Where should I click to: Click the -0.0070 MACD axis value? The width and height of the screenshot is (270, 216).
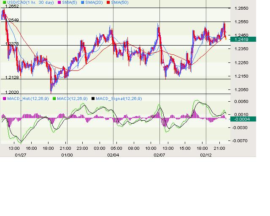(x=240, y=141)
